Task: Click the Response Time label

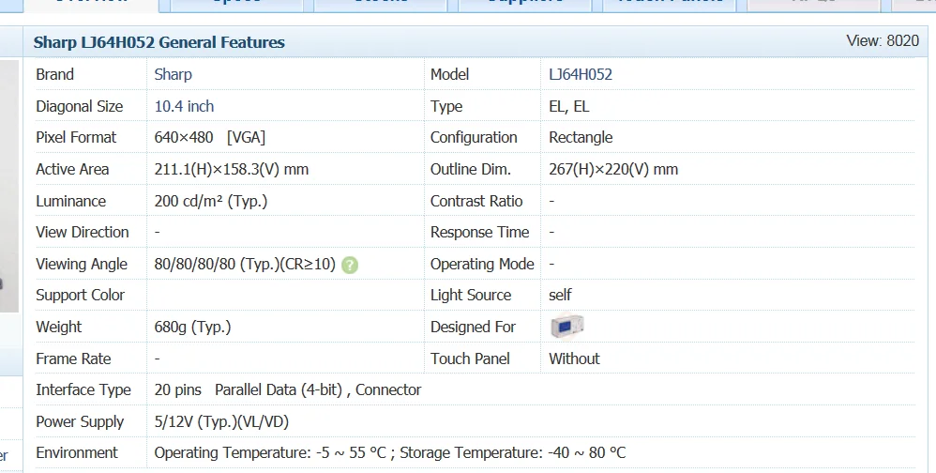Action: click(x=479, y=233)
